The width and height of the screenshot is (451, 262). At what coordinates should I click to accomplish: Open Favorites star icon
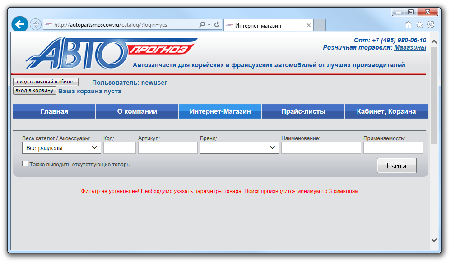[x=419, y=24]
